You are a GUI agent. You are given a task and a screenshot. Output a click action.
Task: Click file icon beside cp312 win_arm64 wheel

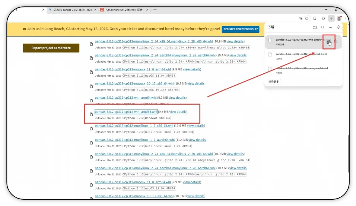pyautogui.click(x=91, y=100)
